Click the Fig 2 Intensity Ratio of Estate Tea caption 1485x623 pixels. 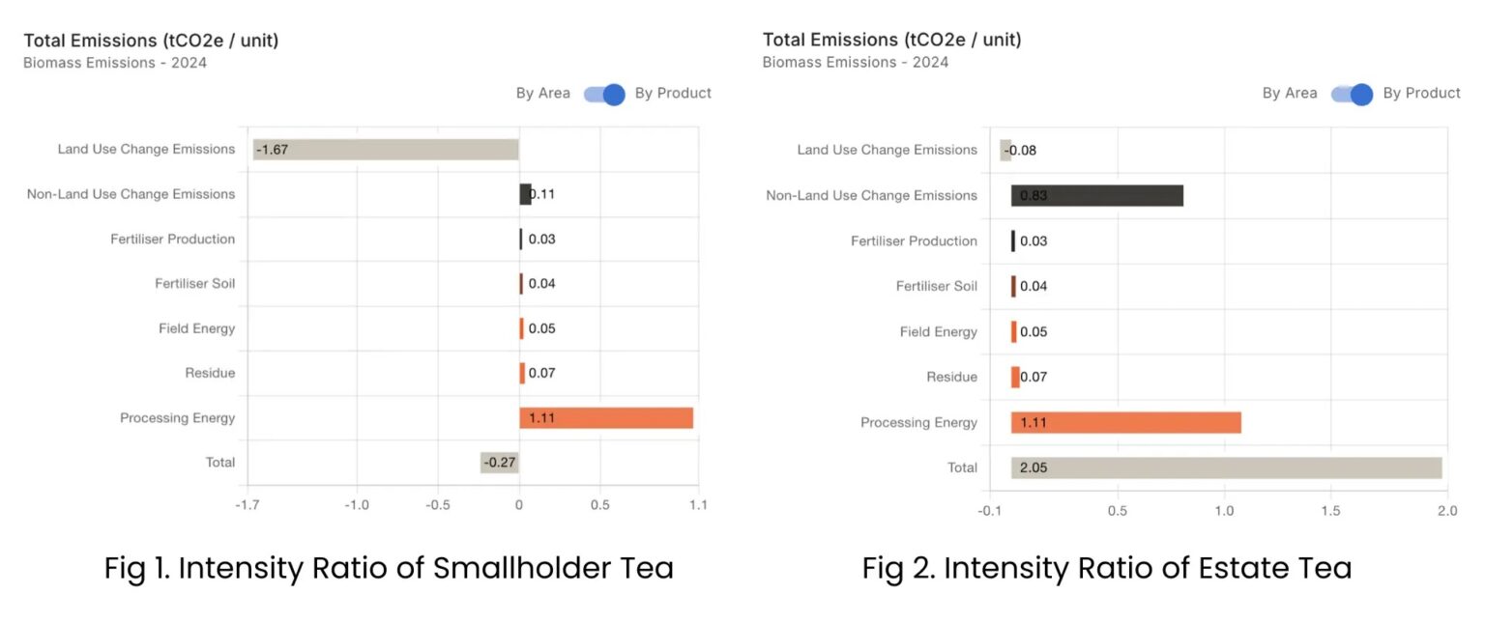click(x=1106, y=568)
